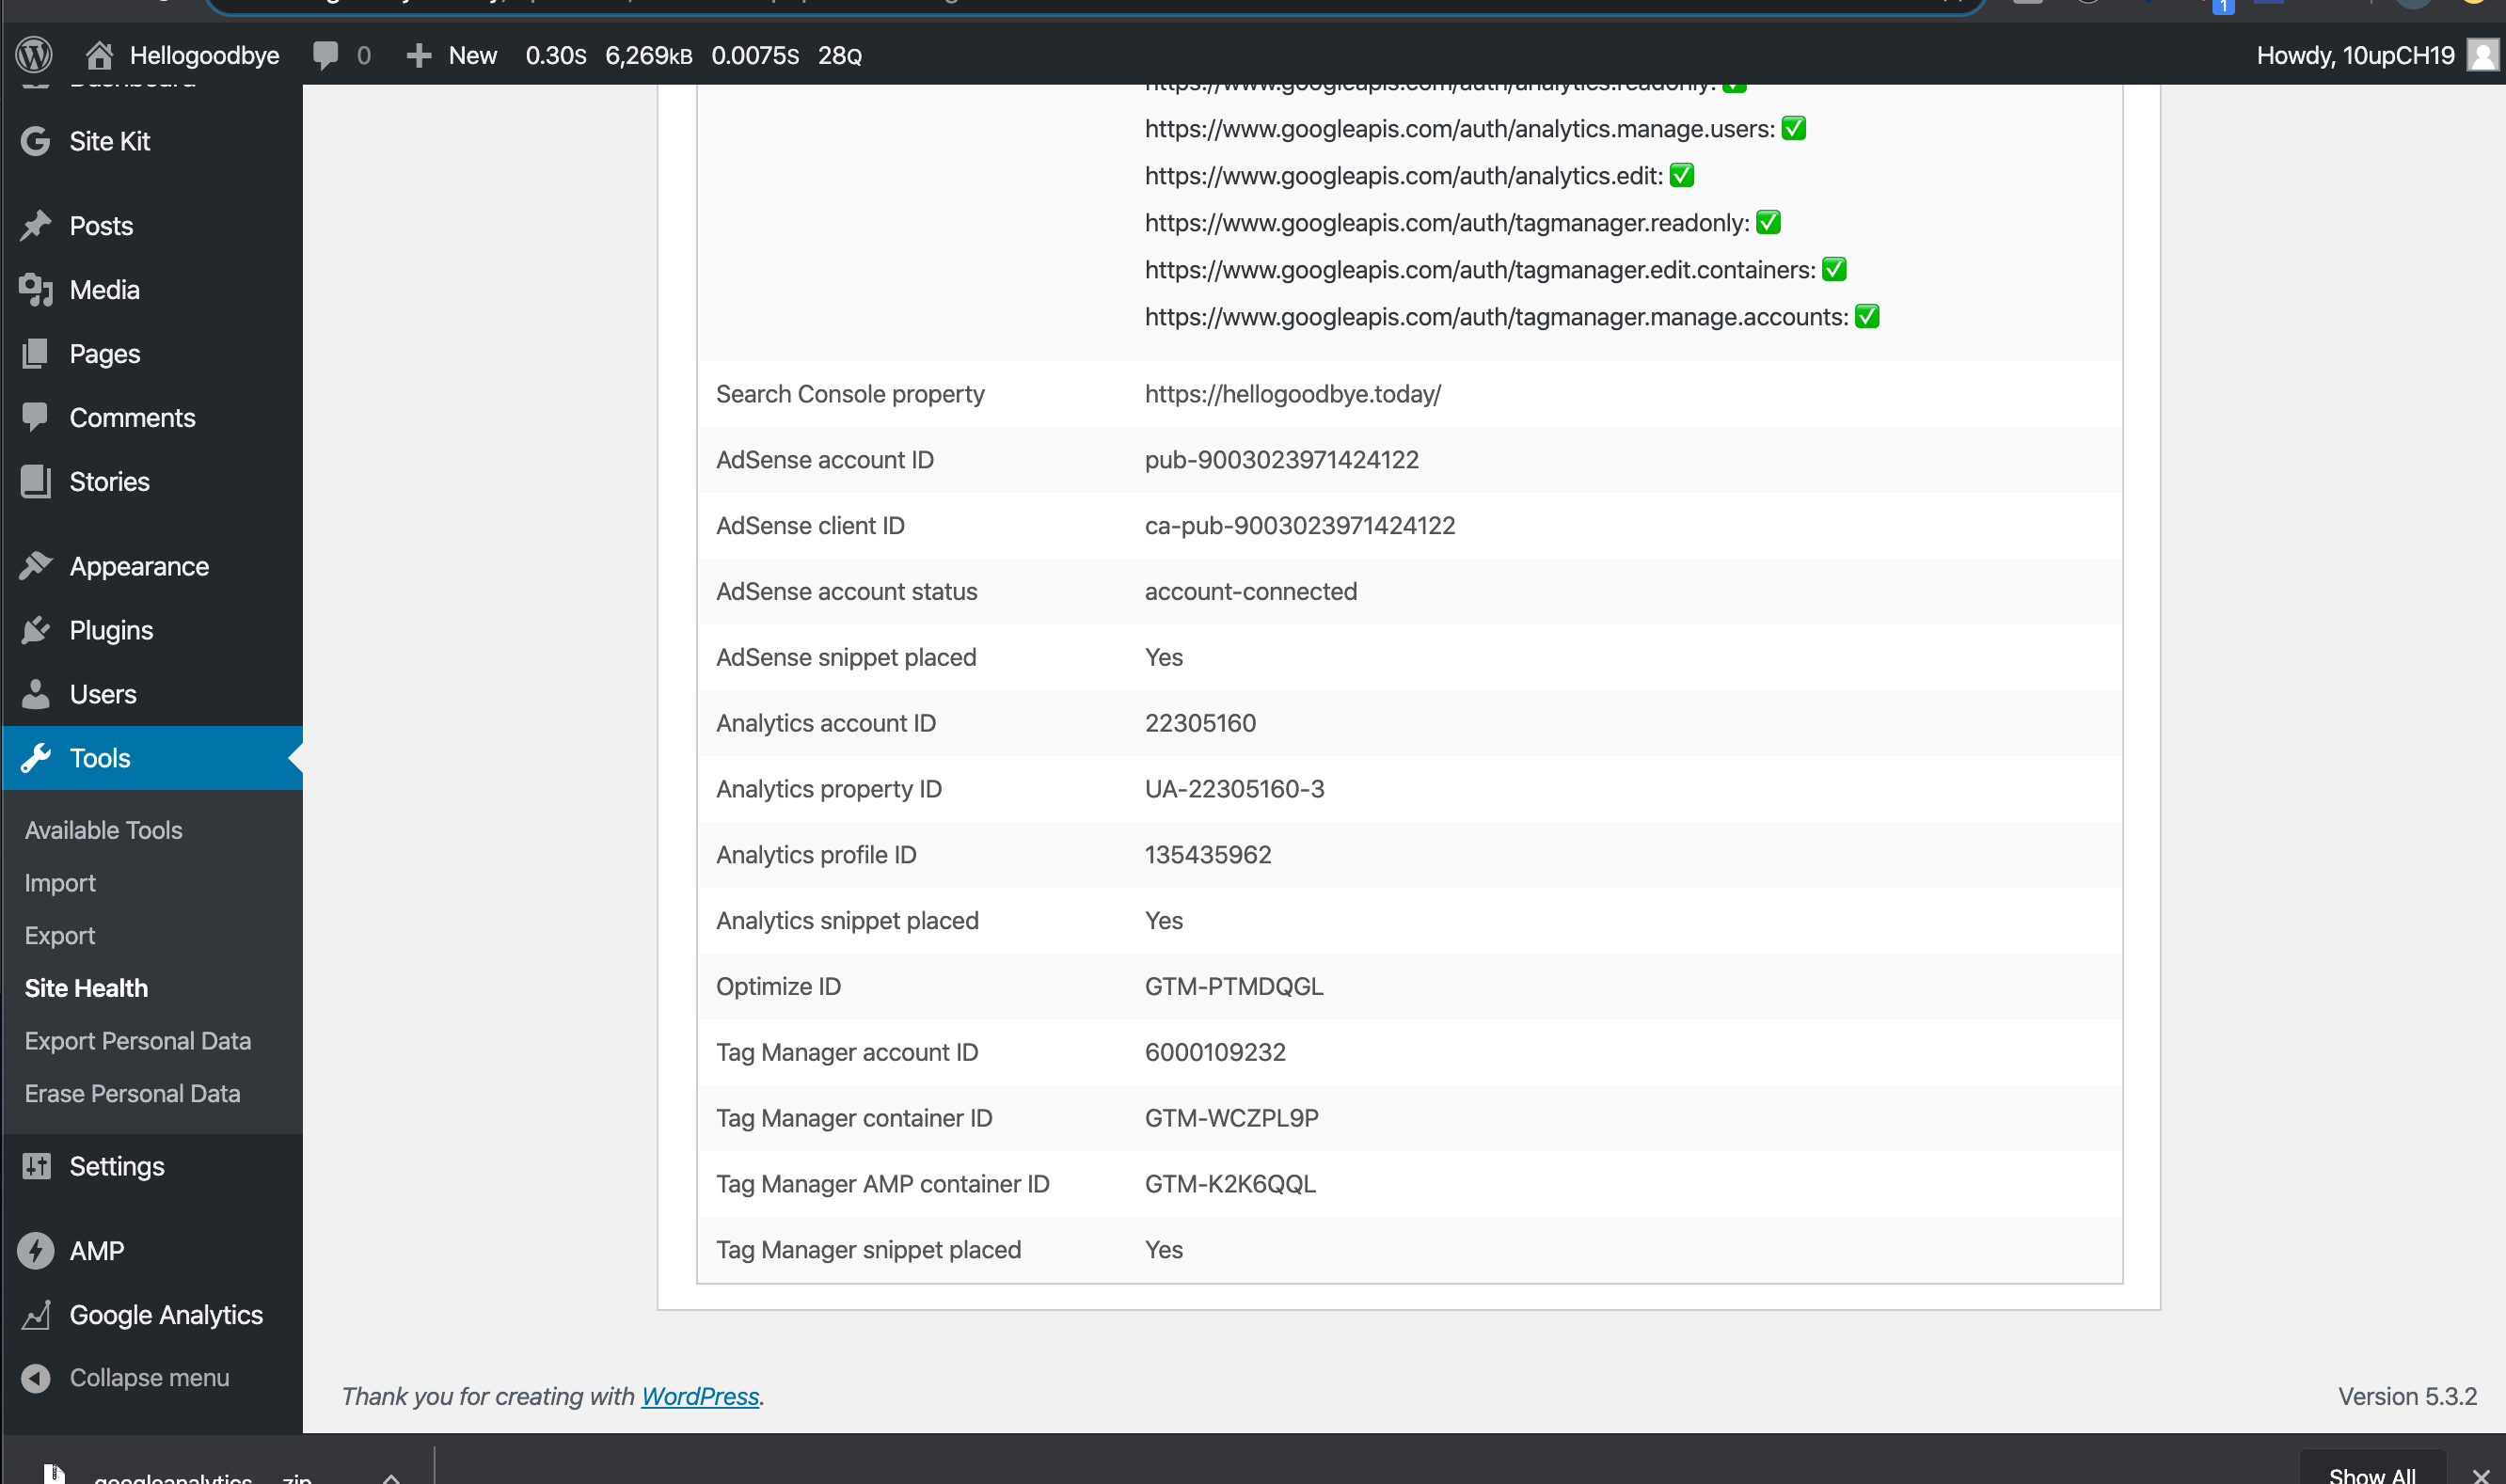
Task: Click the Settings sliders icon
Action: [x=36, y=1166]
